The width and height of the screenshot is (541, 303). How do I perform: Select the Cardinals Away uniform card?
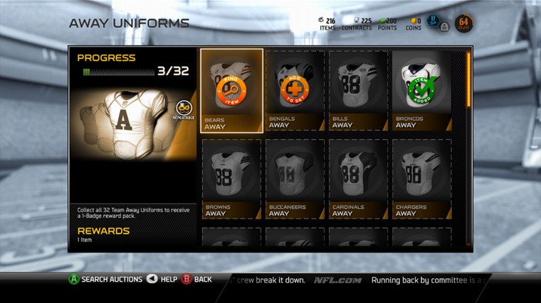358,179
